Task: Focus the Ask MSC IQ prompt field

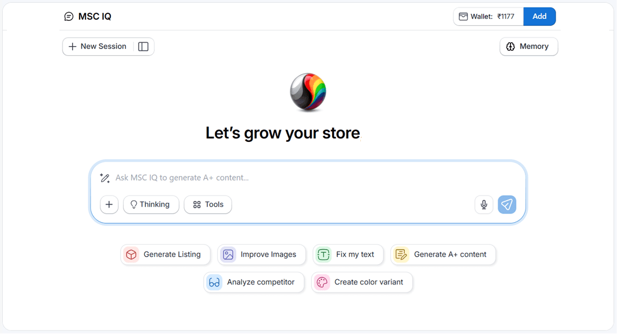Action: click(308, 178)
